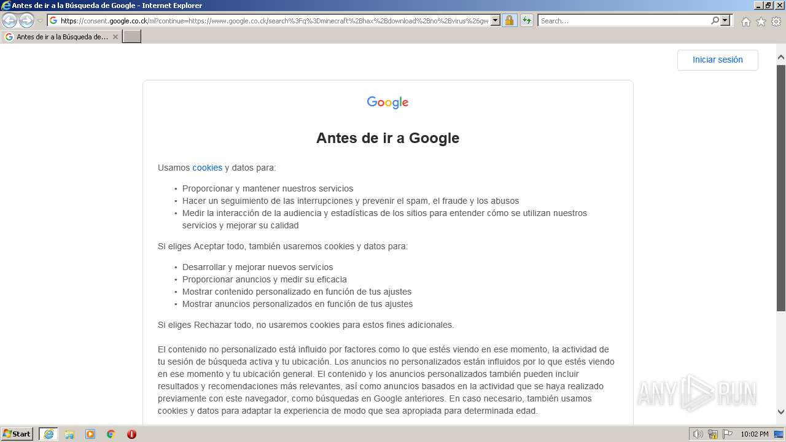Image resolution: width=786 pixels, height=442 pixels.
Task: Click 'Proporcionar y mantener nuestros servicios' text
Action: pos(268,188)
